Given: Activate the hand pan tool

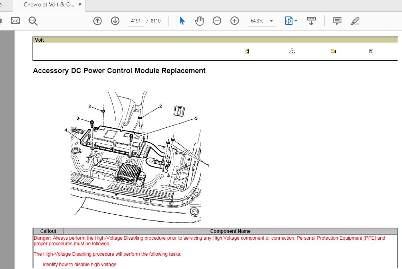Looking at the screenshot, I should pos(199,21).
